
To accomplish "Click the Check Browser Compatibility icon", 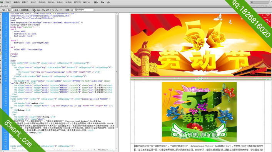I will pos(52,10).
